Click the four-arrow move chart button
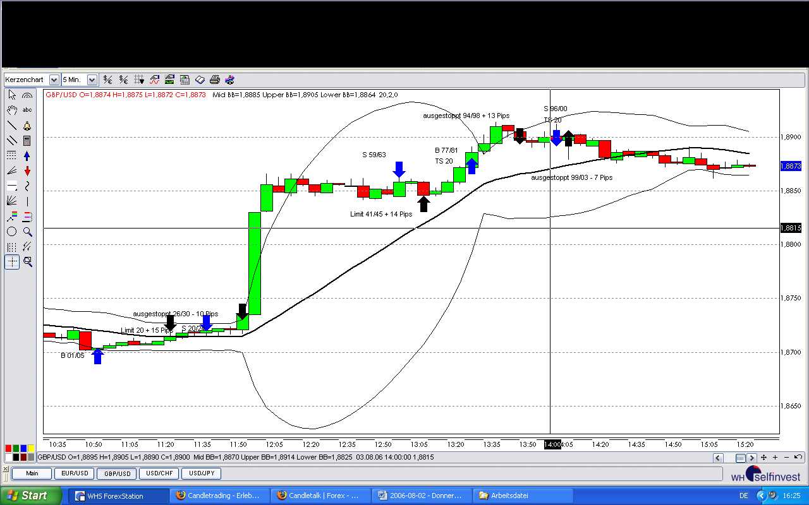The width and height of the screenshot is (809, 505). [x=764, y=458]
